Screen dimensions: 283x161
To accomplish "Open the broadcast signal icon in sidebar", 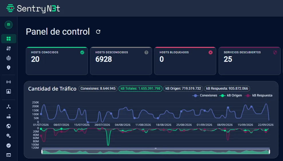I will tap(9, 82).
